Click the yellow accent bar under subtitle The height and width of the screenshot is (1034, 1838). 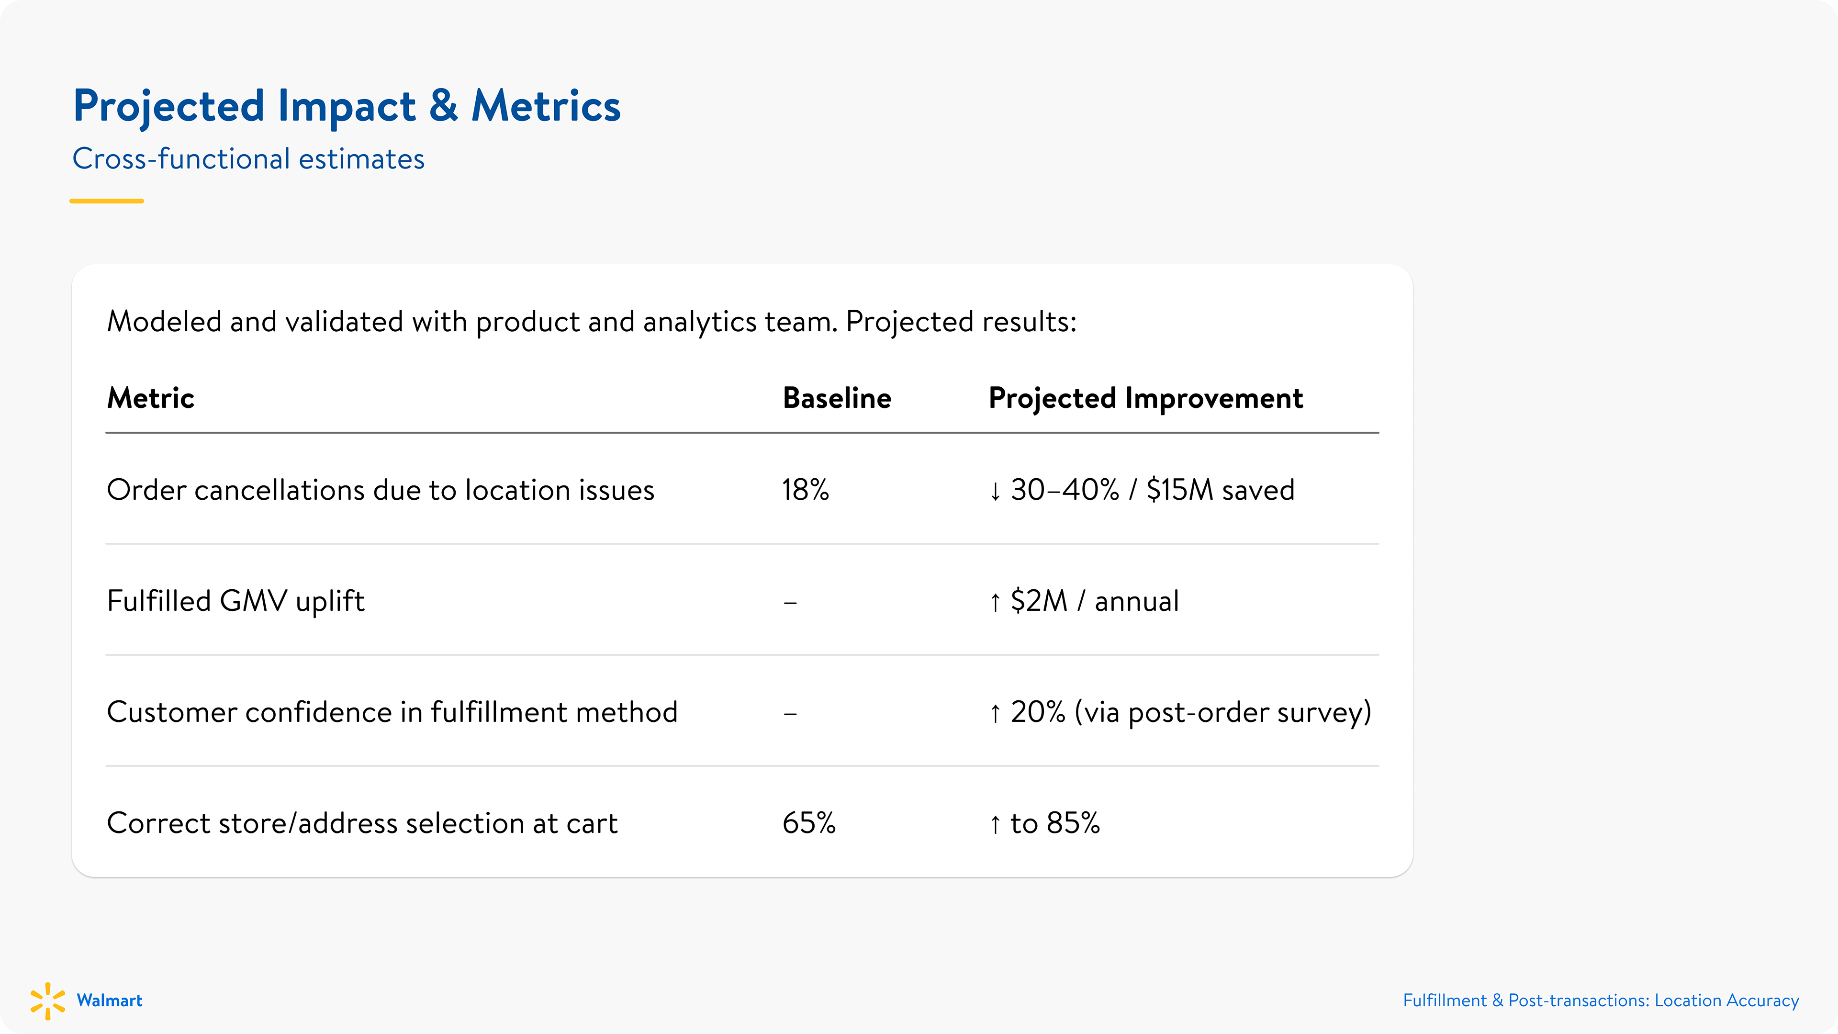(x=106, y=201)
